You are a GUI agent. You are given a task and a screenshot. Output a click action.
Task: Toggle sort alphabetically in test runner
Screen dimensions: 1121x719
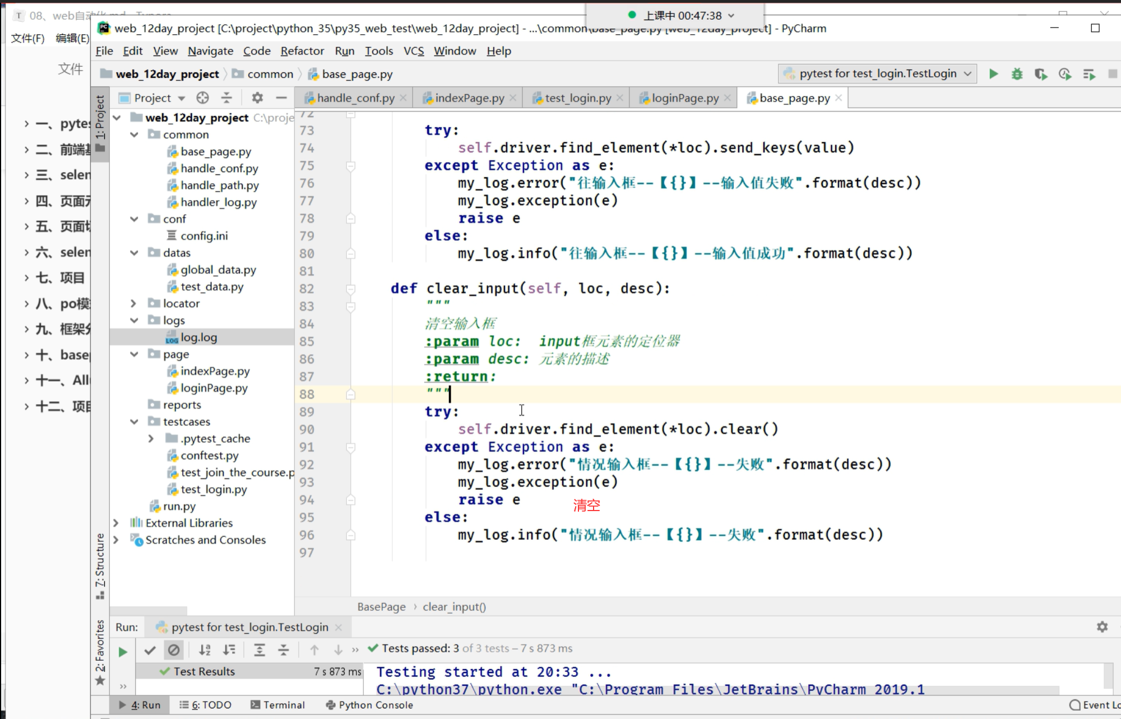tap(205, 650)
